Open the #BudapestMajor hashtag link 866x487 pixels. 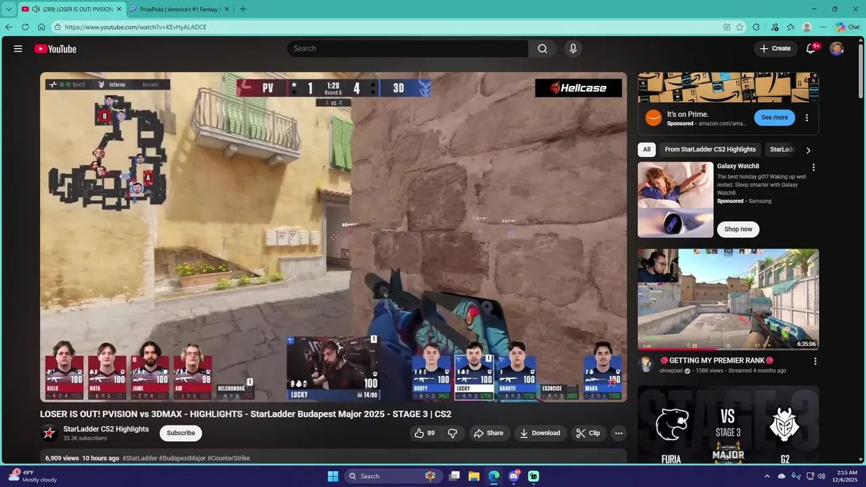182,458
